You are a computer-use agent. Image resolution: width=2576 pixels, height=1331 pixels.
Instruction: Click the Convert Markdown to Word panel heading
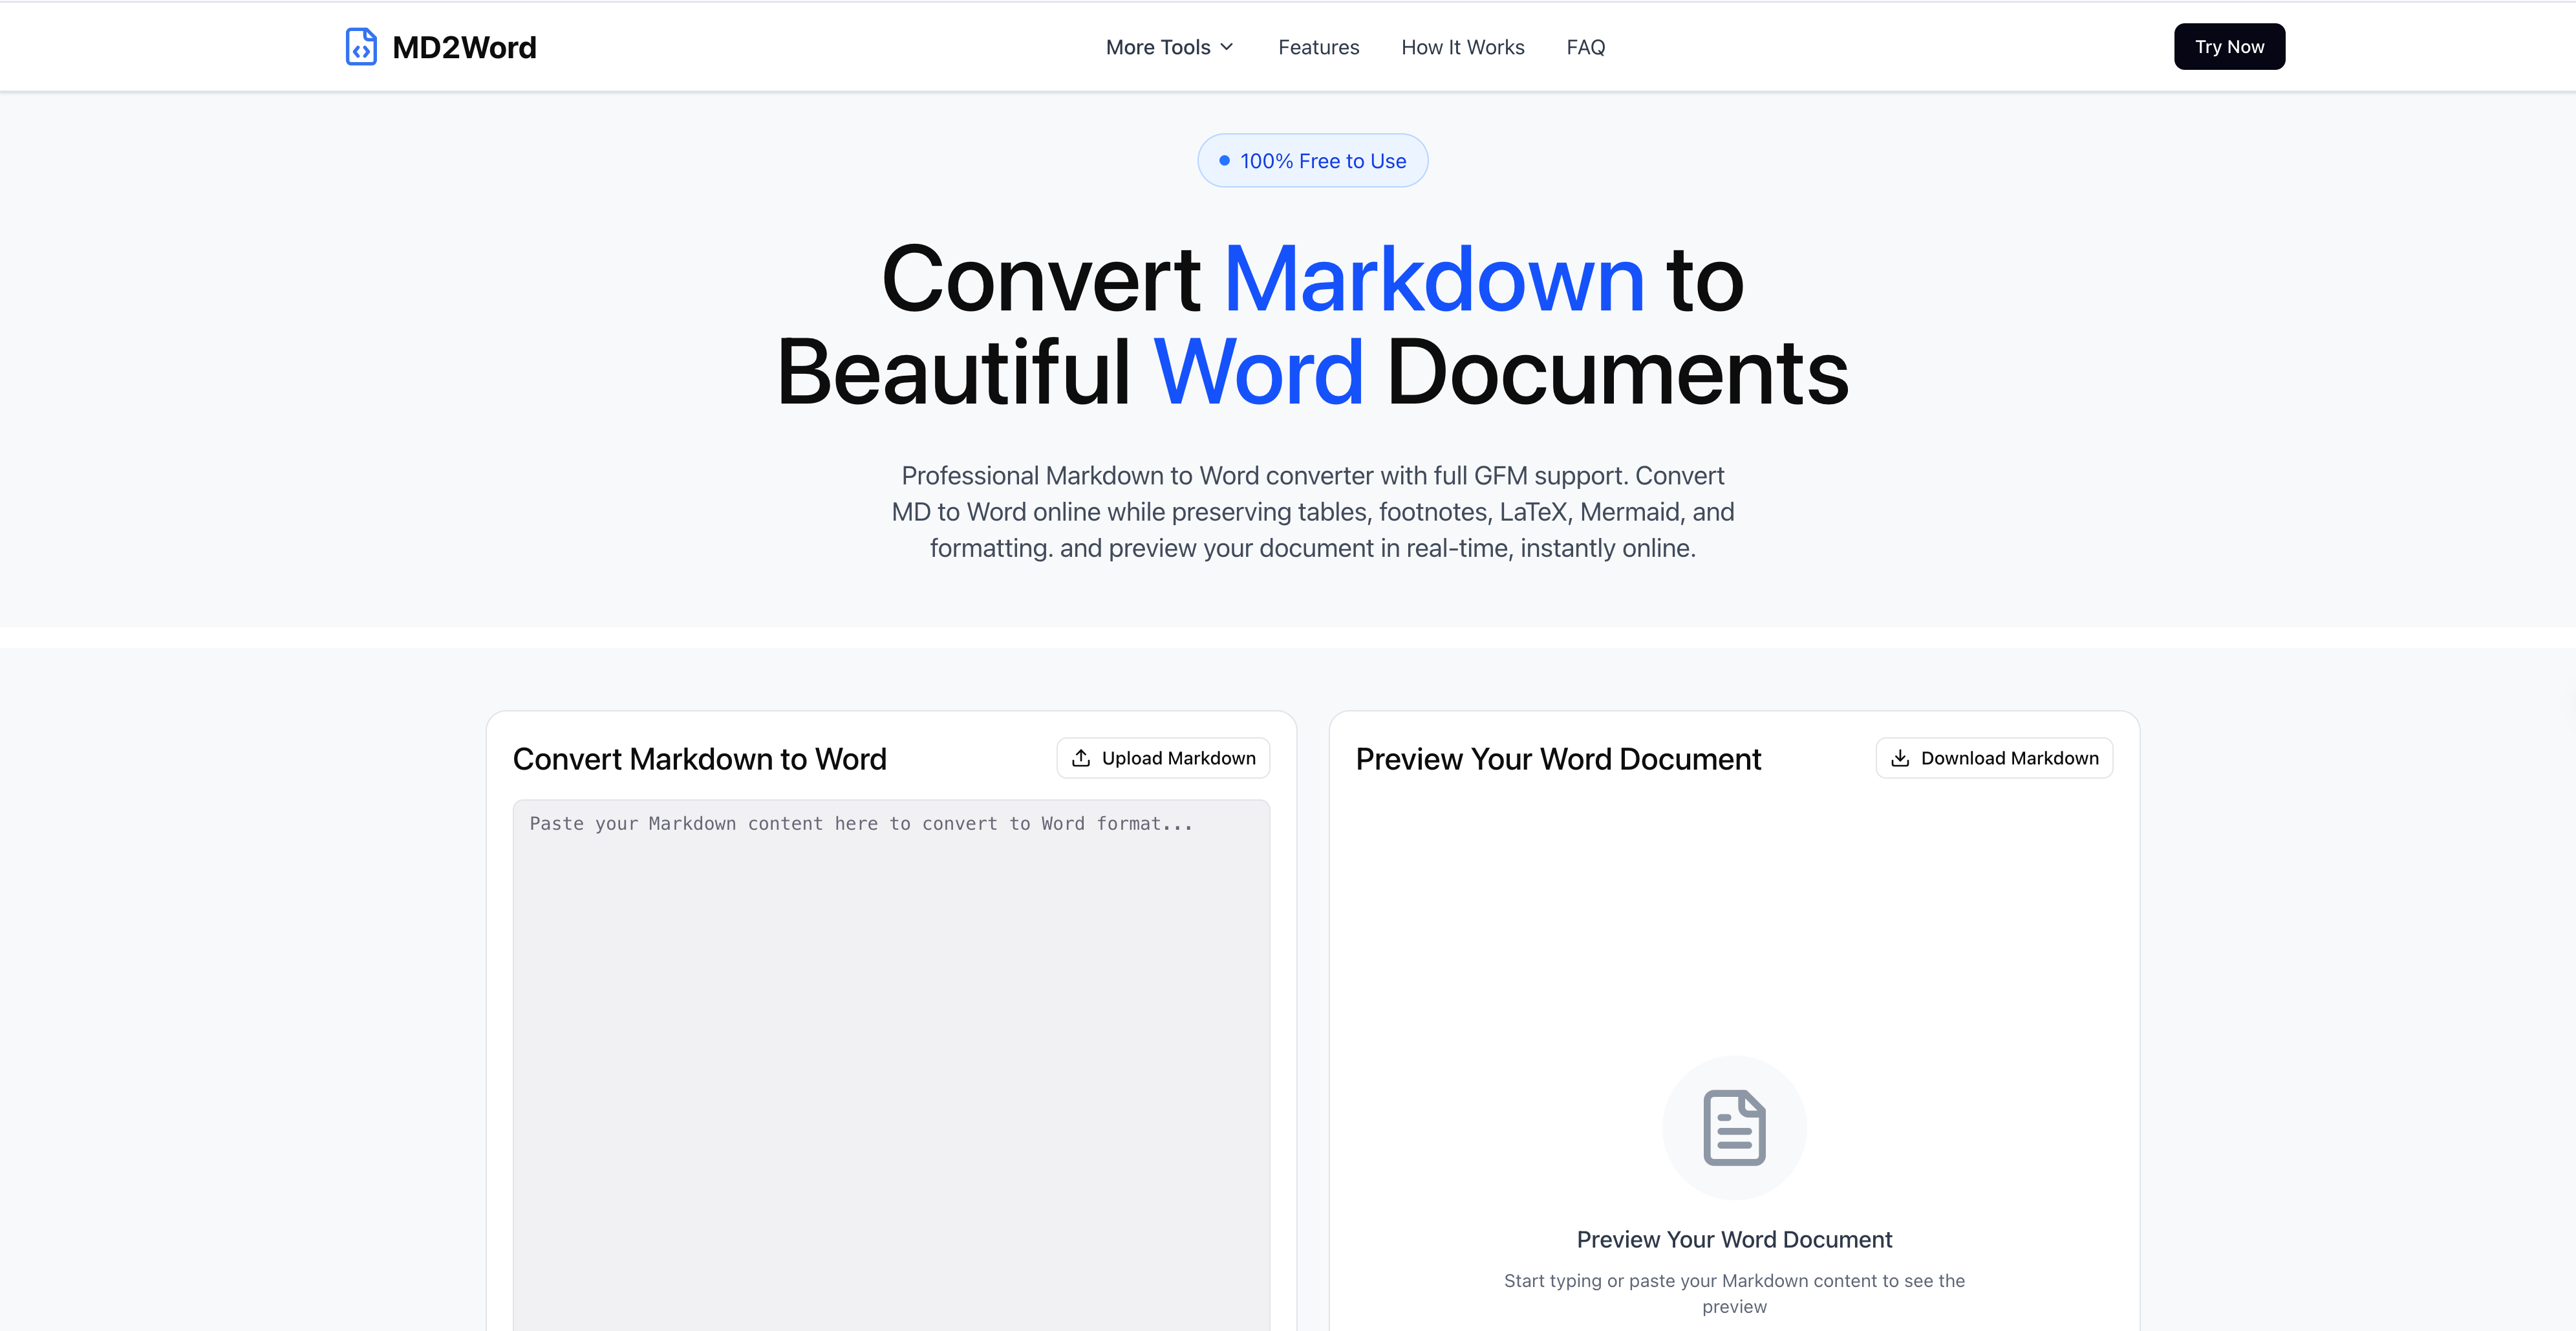tap(700, 758)
